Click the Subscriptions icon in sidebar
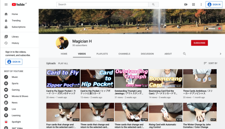Viewport: 225px width, 129px height. 6,27
